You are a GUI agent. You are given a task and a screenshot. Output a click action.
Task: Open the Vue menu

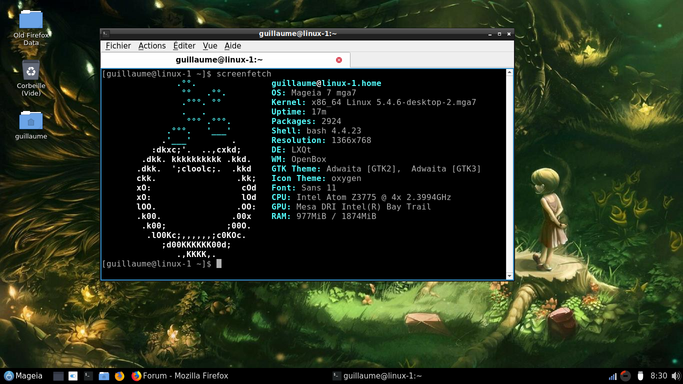click(x=210, y=46)
